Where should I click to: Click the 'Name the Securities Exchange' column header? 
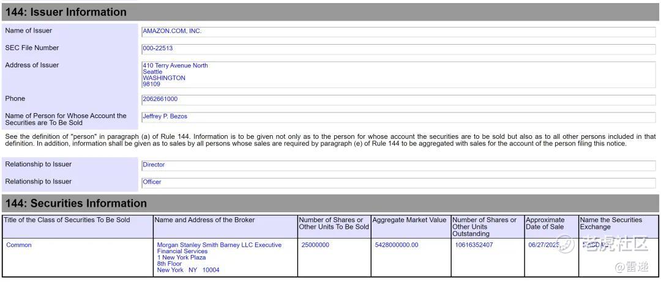click(618, 226)
